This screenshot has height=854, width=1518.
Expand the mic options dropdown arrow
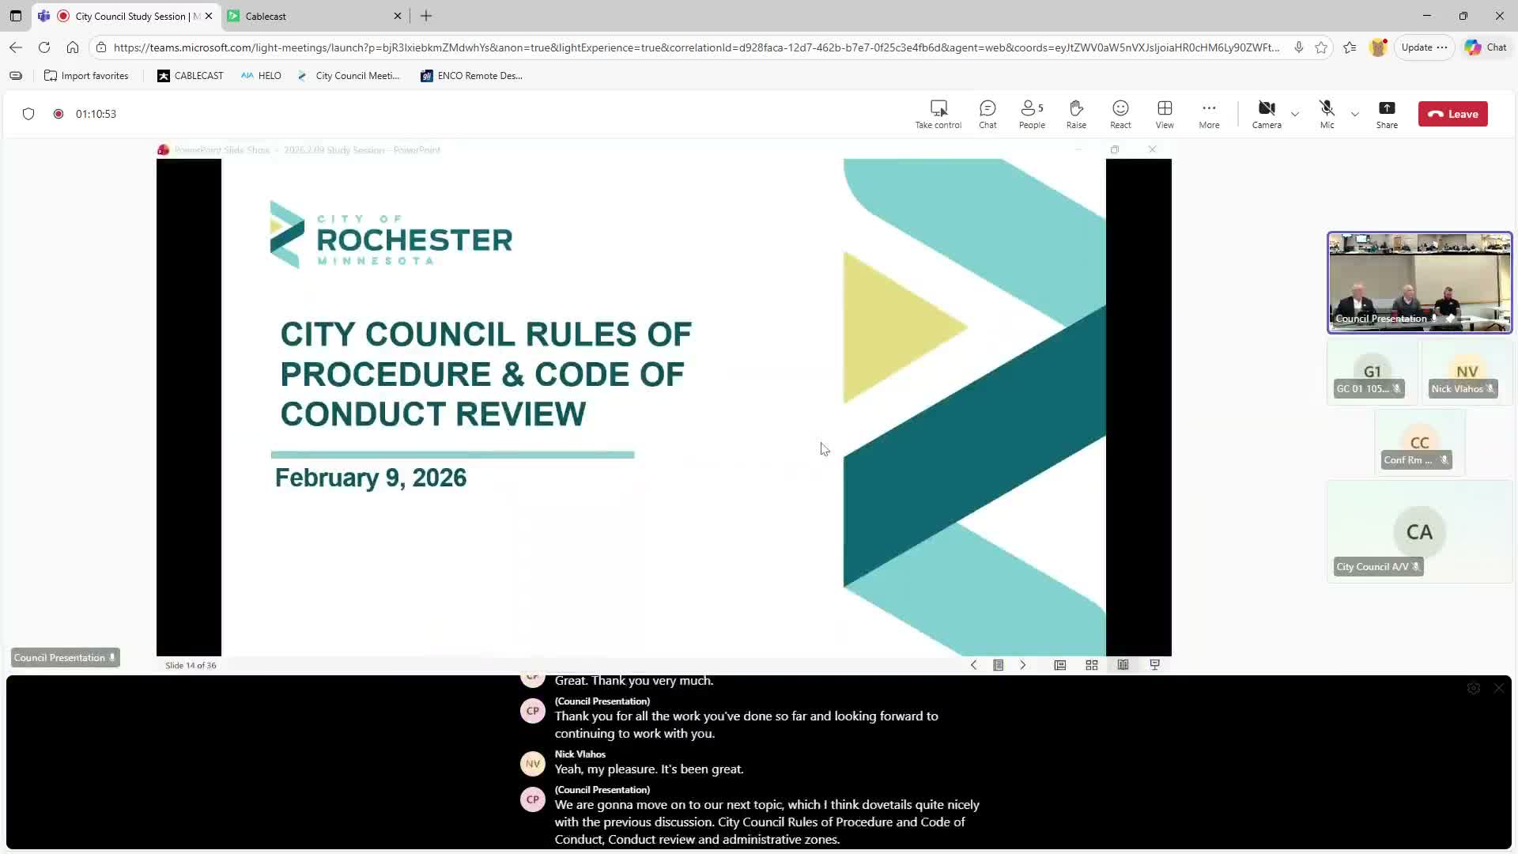pos(1355,114)
